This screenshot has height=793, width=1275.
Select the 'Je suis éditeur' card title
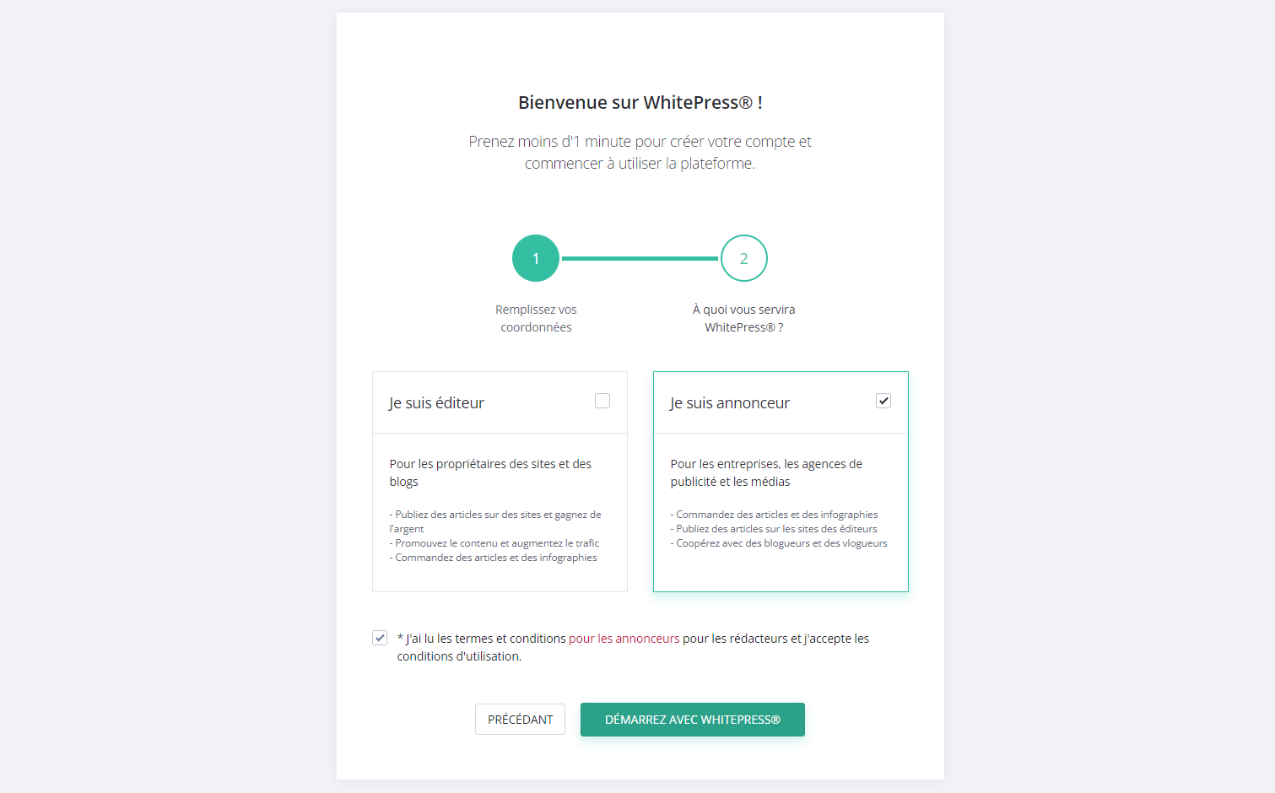(x=436, y=403)
